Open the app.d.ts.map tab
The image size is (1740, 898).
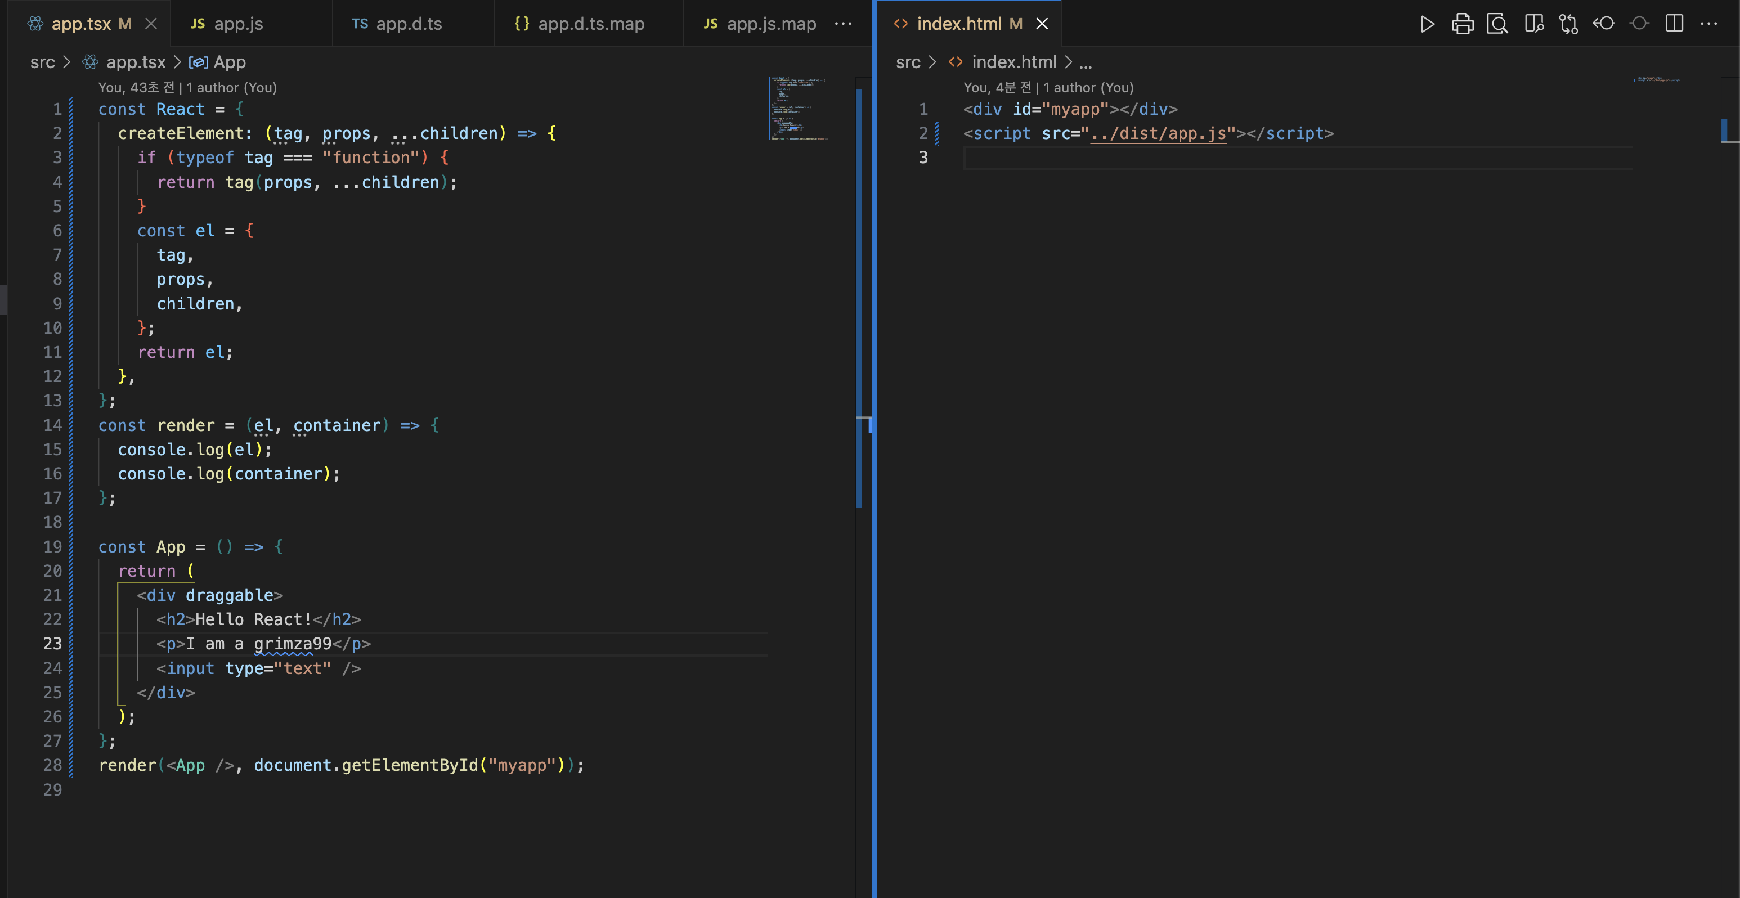[590, 24]
